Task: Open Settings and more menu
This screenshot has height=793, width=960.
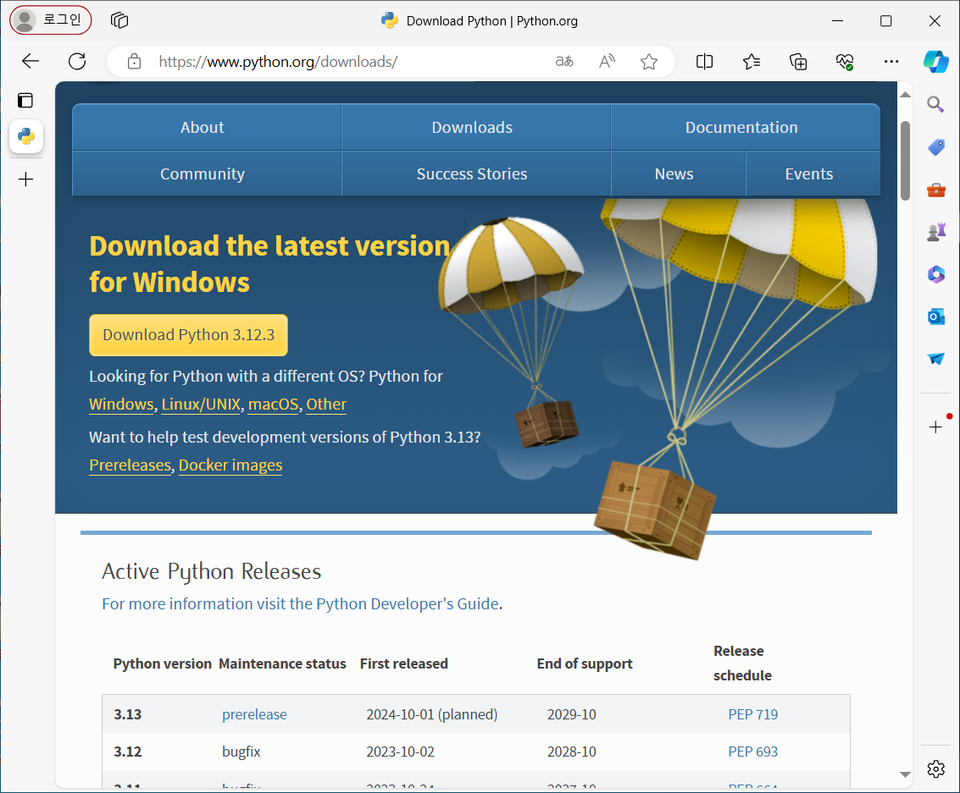Action: pos(891,61)
